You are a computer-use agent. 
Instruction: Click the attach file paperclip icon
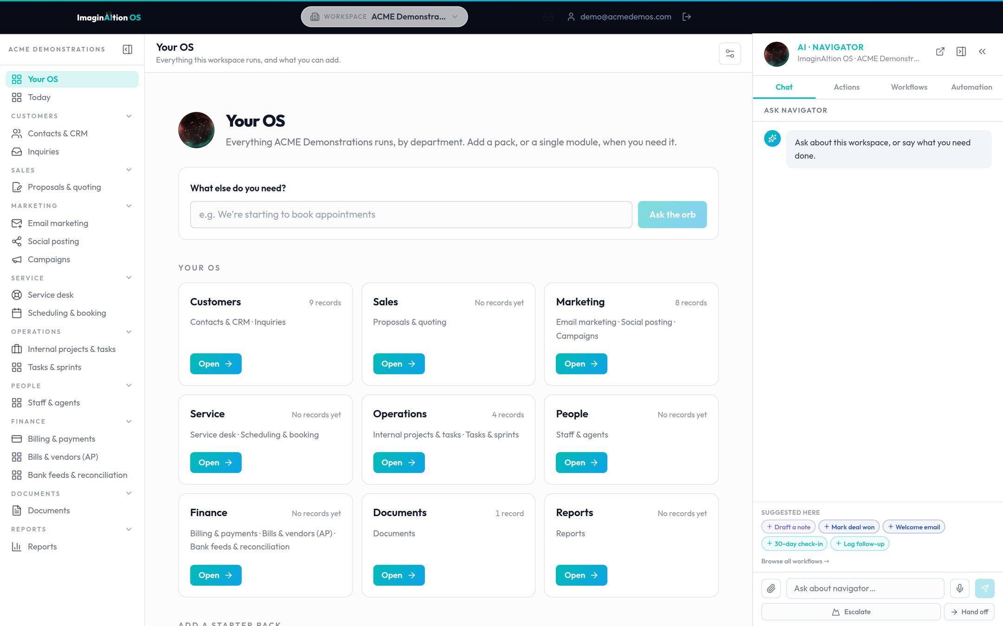(771, 588)
